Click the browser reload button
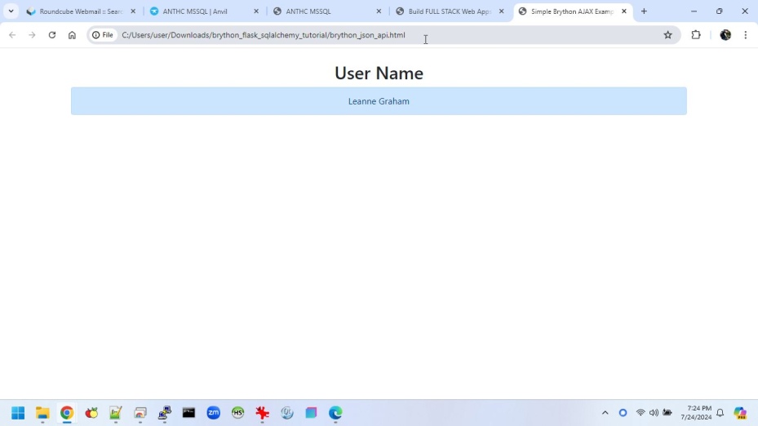 click(52, 35)
